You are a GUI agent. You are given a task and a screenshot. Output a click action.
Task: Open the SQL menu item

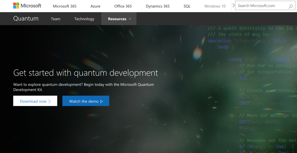click(187, 6)
